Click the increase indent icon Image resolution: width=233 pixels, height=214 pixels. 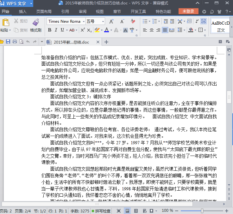(172, 21)
